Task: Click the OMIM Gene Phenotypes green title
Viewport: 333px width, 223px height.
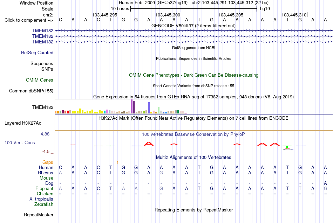Action: (193, 75)
